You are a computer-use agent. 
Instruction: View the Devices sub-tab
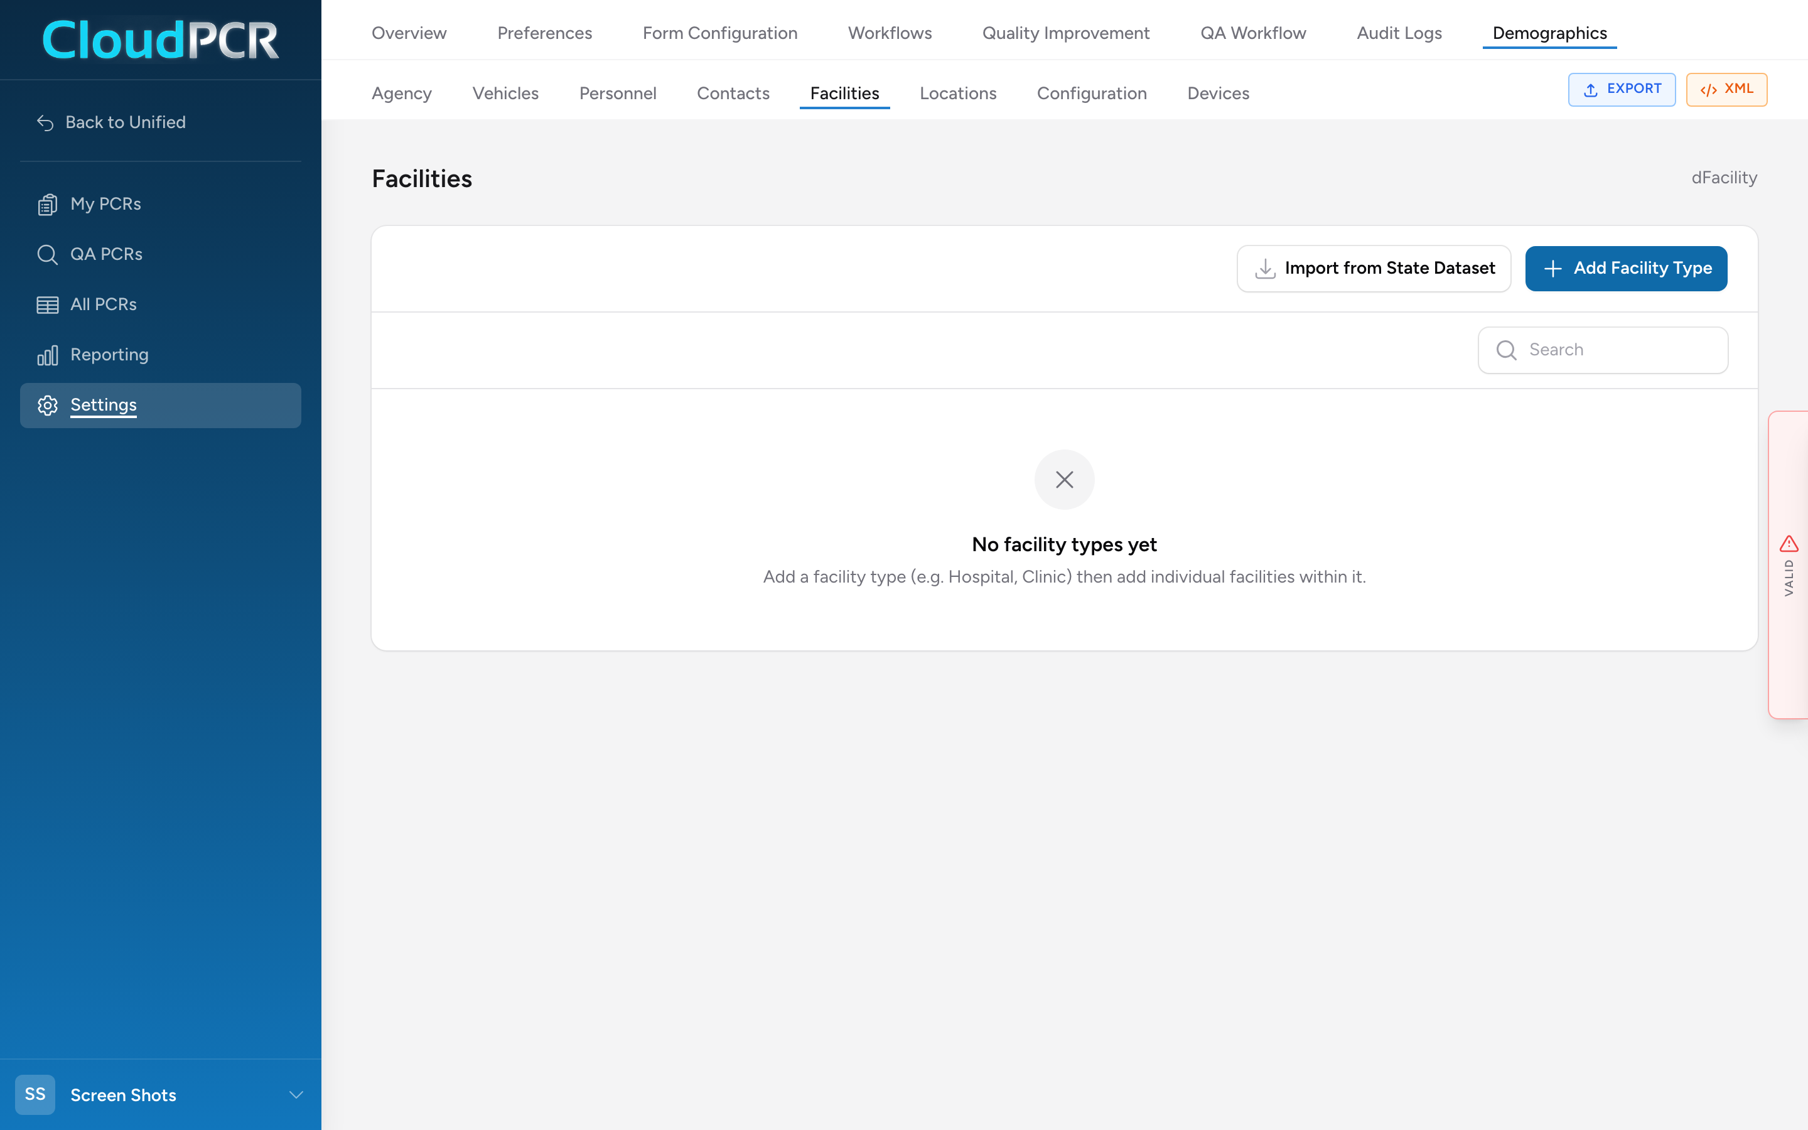click(1218, 94)
